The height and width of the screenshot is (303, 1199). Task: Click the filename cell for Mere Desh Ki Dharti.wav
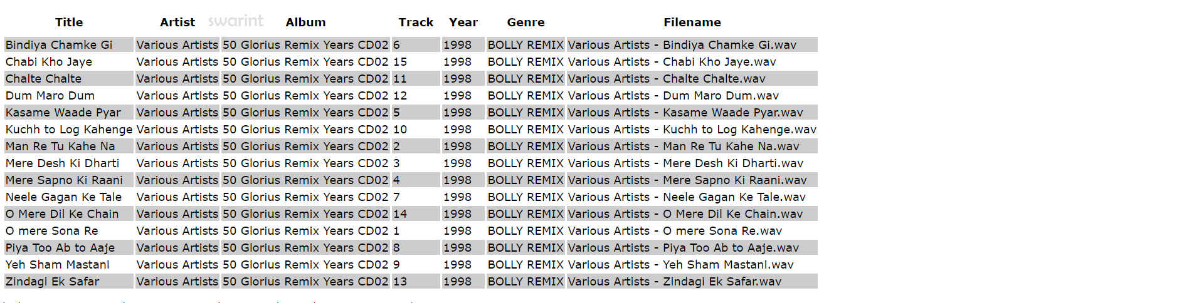[x=685, y=163]
